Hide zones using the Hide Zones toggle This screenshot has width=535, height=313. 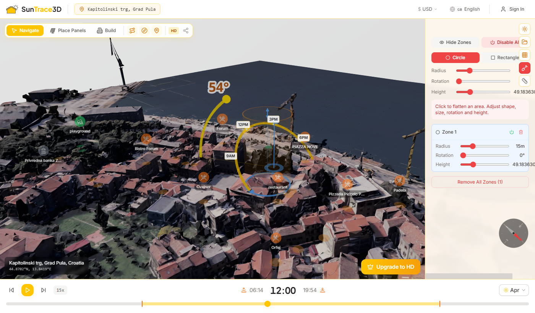coord(456,42)
